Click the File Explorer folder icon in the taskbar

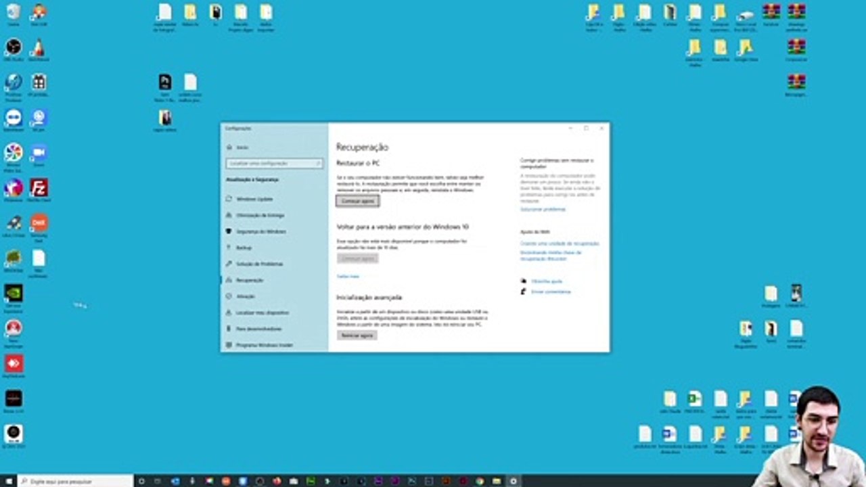(x=497, y=481)
